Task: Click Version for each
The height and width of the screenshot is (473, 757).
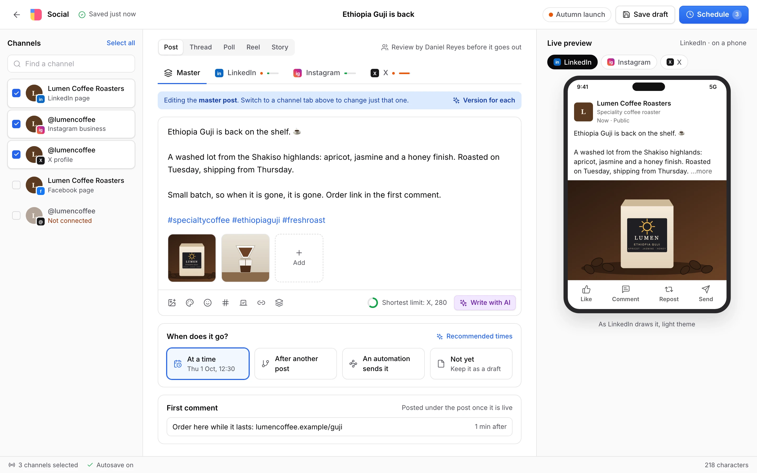Action: (484, 100)
